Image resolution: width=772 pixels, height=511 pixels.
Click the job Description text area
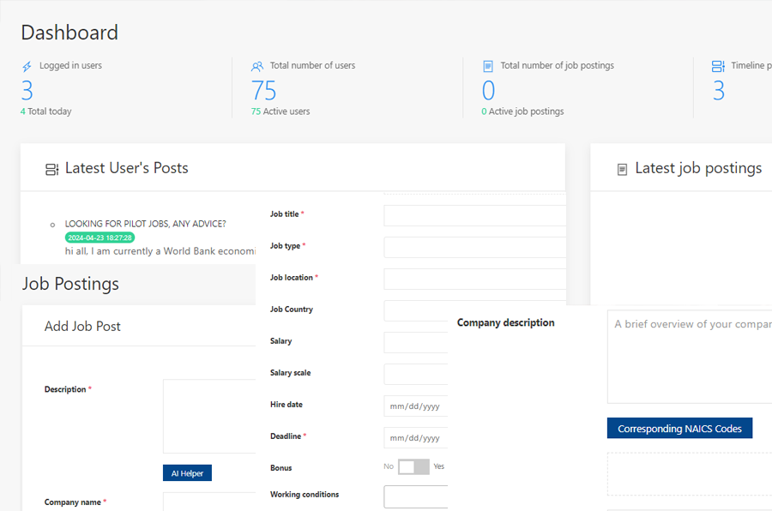click(209, 416)
